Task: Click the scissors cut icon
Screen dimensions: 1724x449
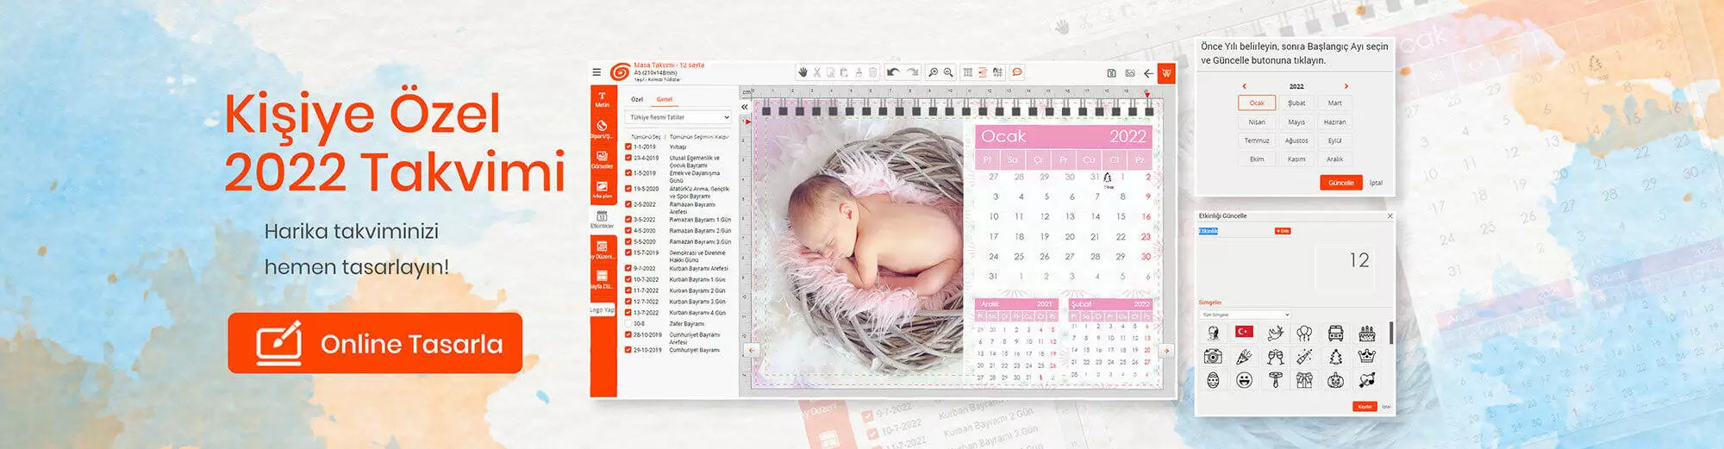Action: point(817,72)
